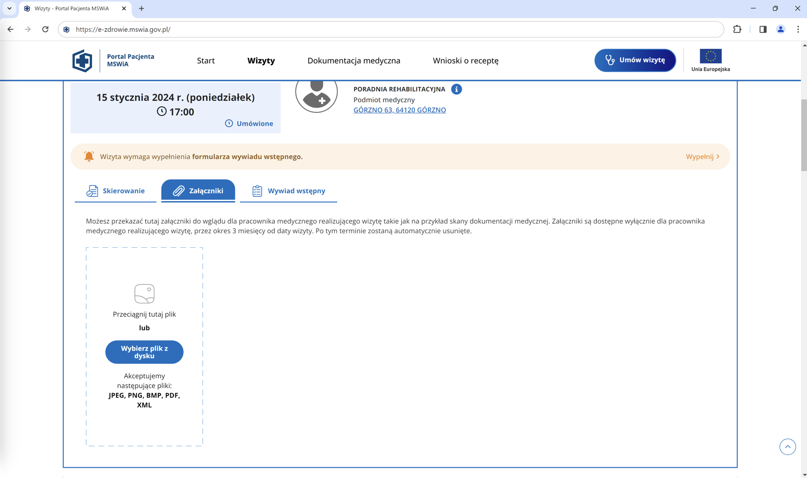
Task: Reload the page with refresh icon
Action: point(45,29)
